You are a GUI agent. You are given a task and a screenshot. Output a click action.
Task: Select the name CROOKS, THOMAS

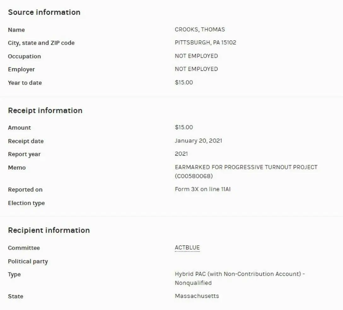(200, 30)
